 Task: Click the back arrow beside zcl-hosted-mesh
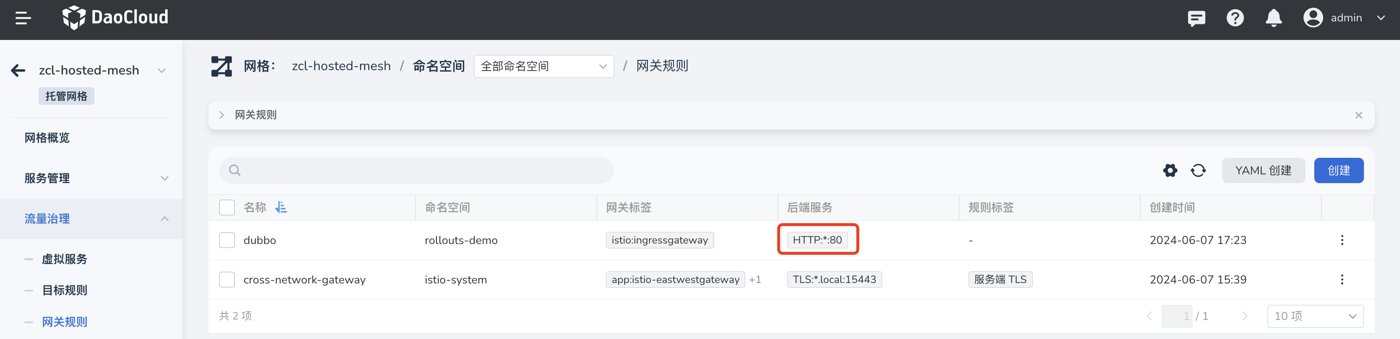pos(19,70)
